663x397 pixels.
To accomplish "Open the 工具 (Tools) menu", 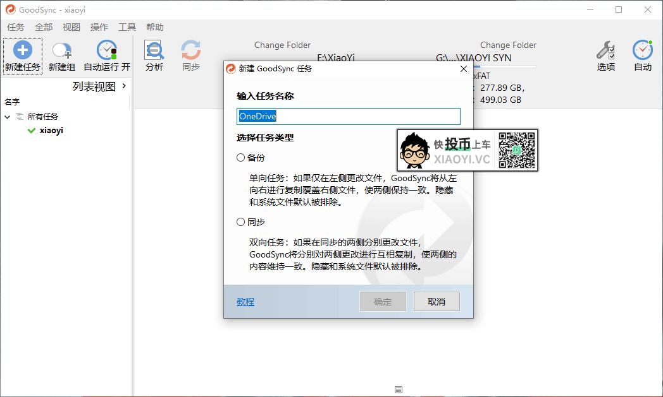I will click(x=127, y=27).
